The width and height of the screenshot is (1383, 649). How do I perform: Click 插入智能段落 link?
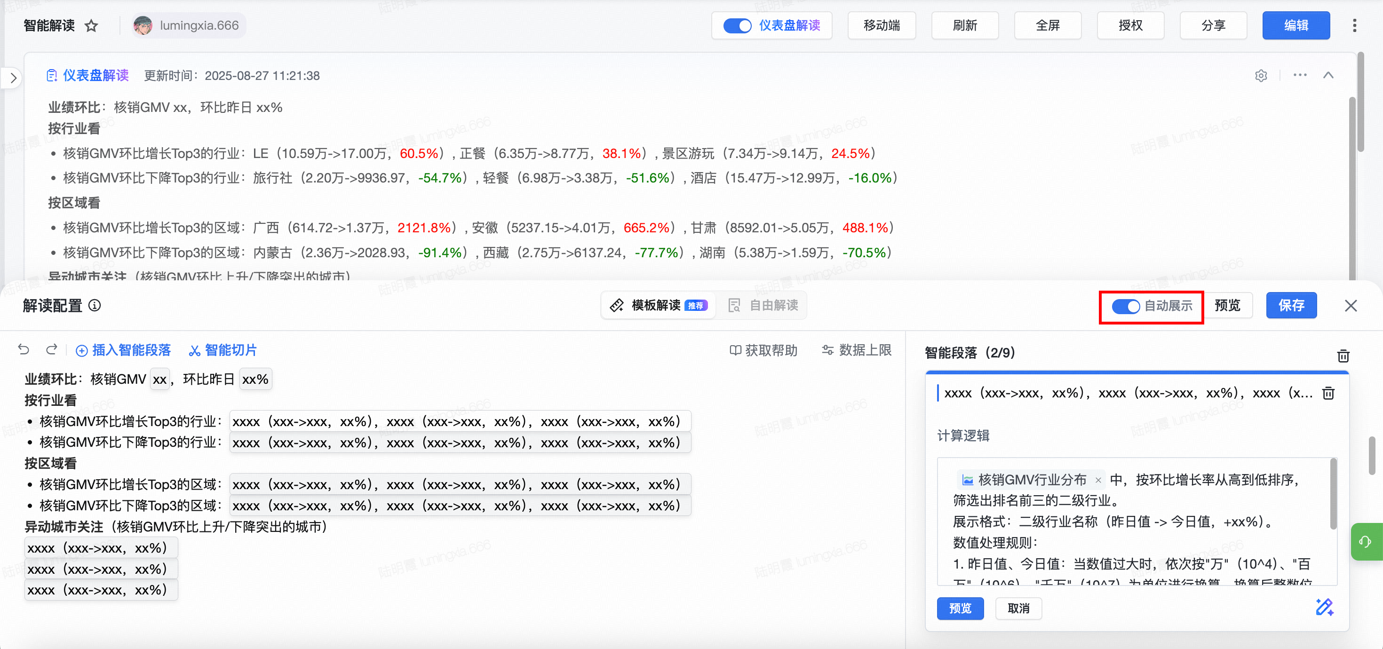123,350
